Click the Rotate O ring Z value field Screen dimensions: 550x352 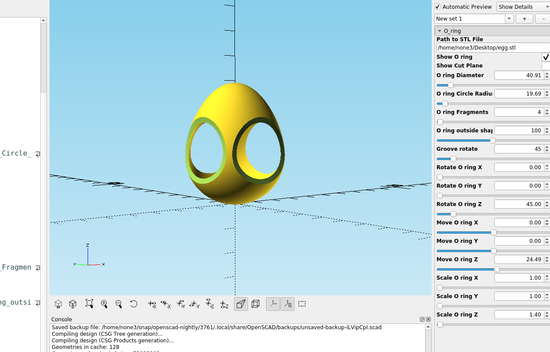pyautogui.click(x=519, y=204)
